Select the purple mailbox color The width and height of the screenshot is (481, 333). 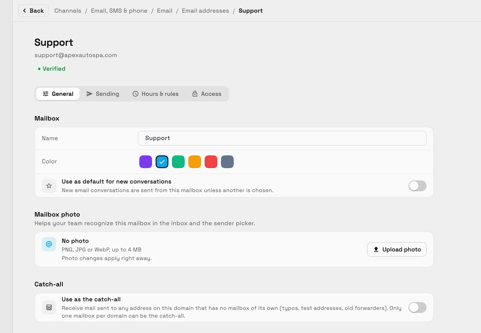[146, 162]
